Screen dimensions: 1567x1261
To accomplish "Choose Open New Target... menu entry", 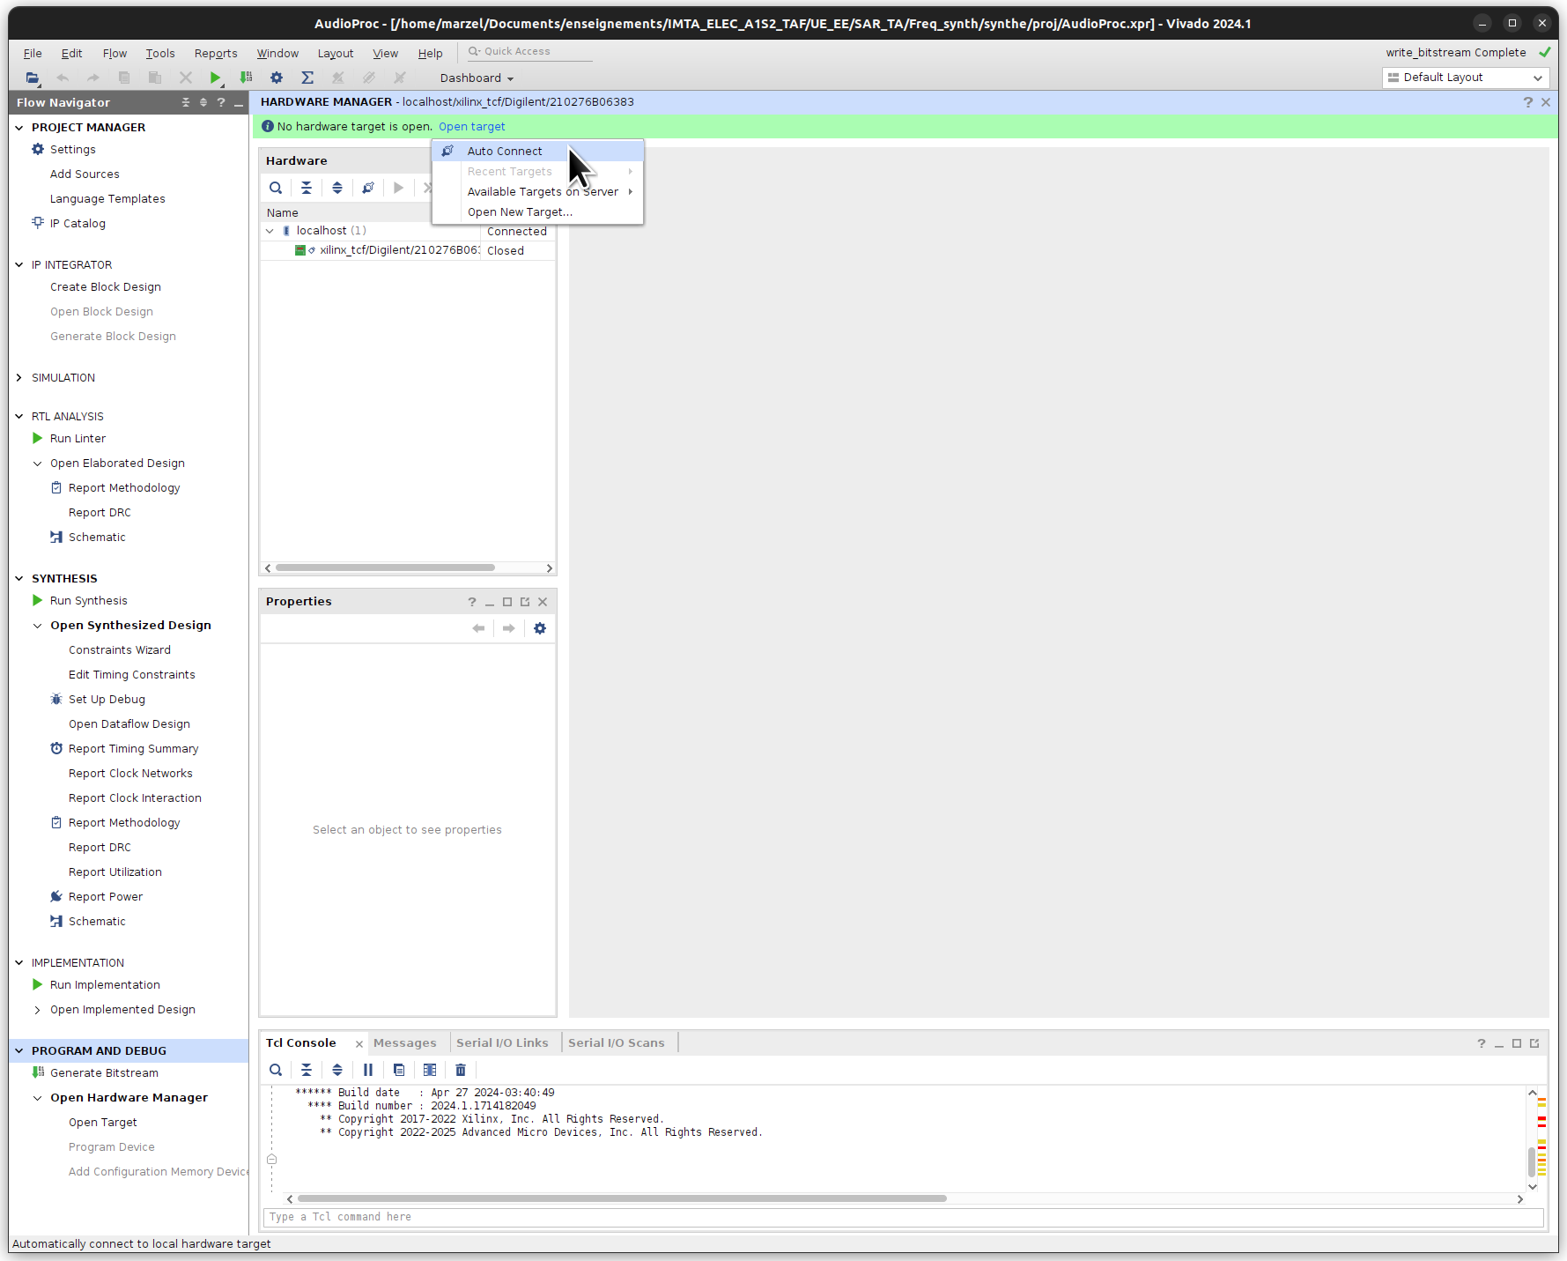I will (537, 211).
